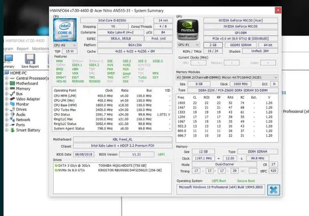Open the memory module selection dropdown

point(227,77)
